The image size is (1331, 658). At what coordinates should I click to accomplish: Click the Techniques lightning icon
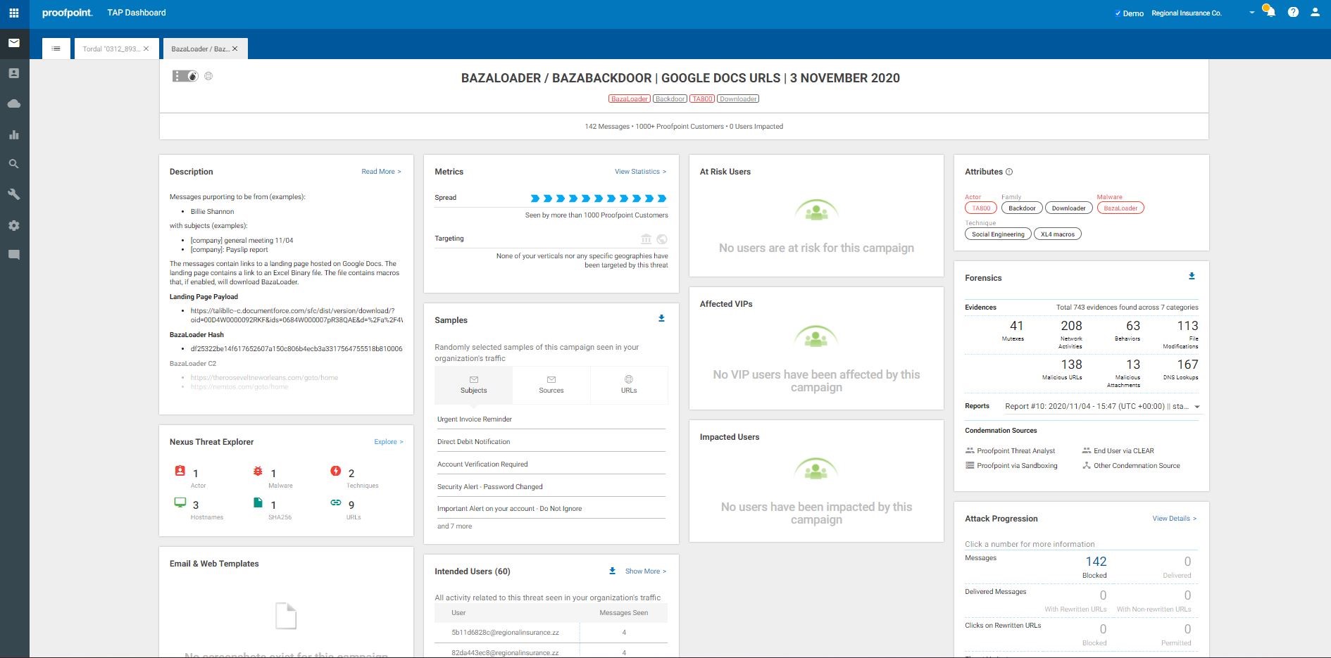[x=336, y=471]
